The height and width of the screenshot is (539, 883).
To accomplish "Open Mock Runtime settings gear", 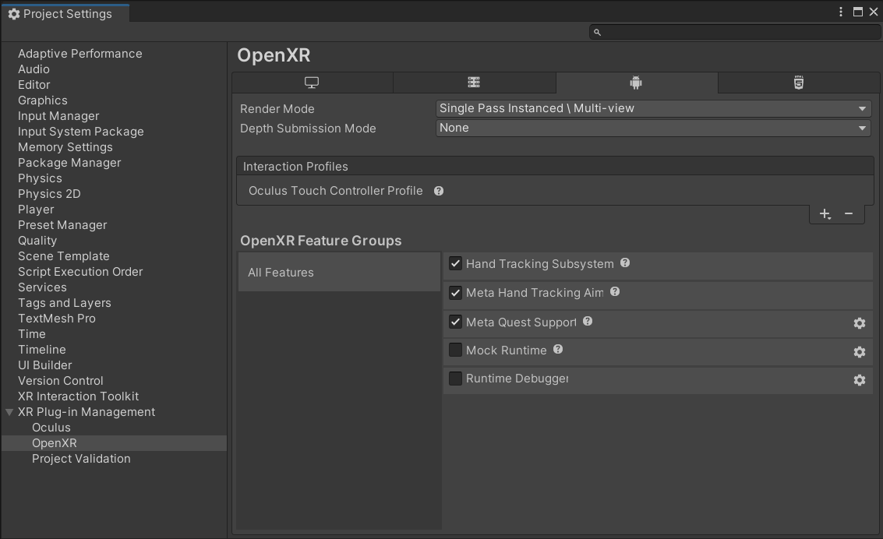I will coord(859,352).
